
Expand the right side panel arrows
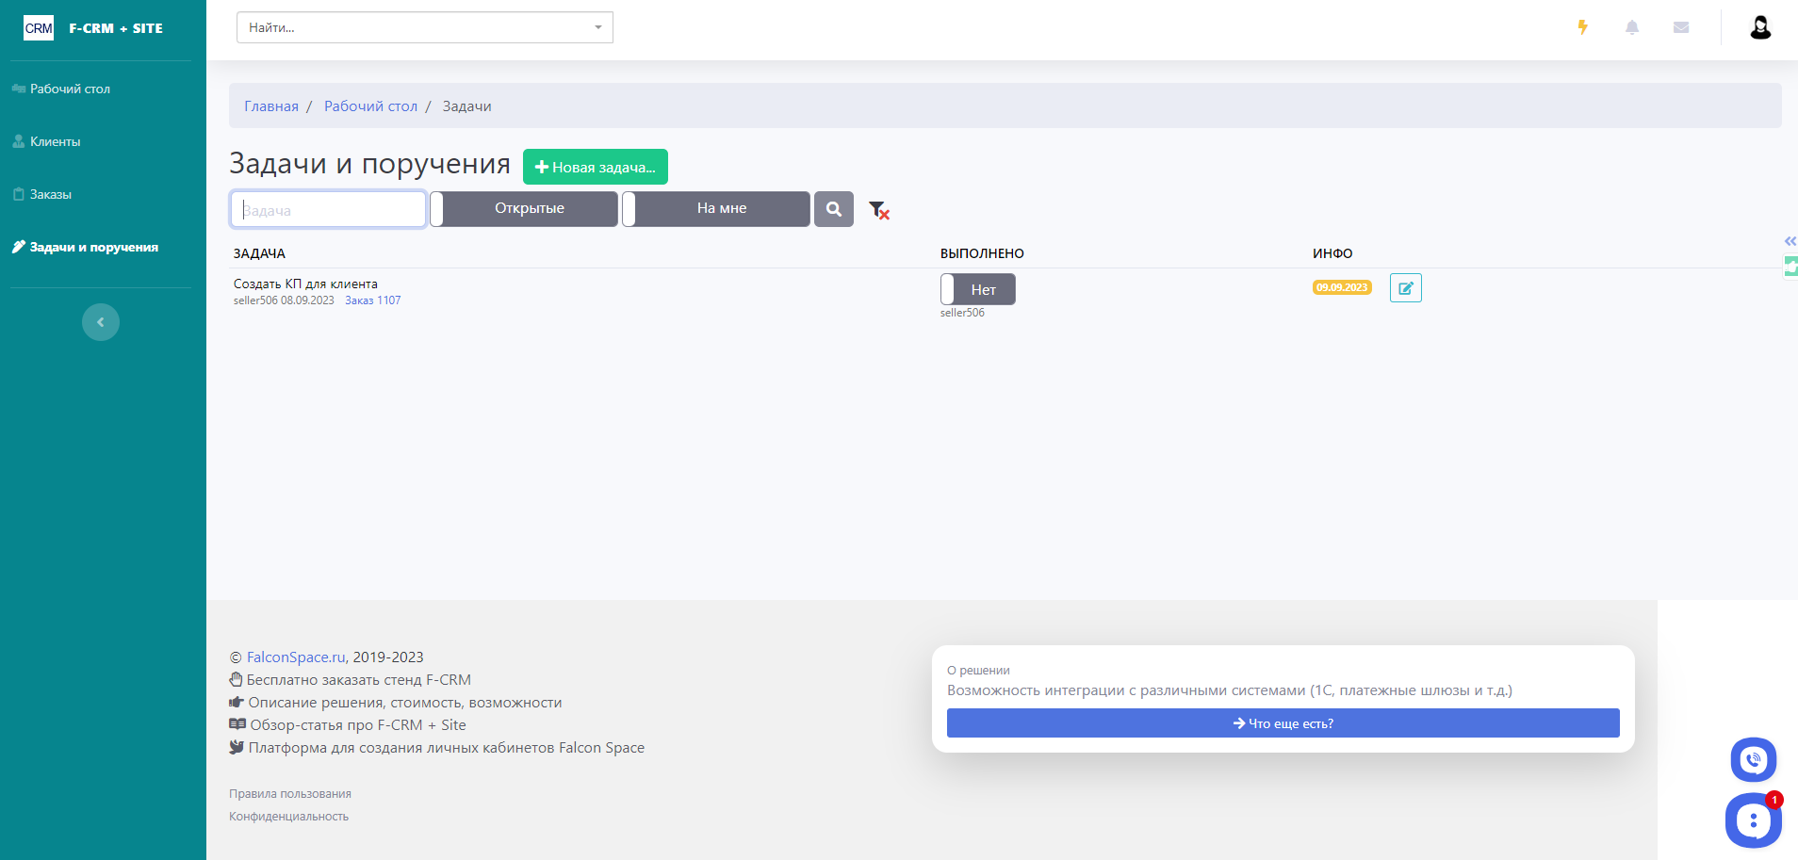1790,241
